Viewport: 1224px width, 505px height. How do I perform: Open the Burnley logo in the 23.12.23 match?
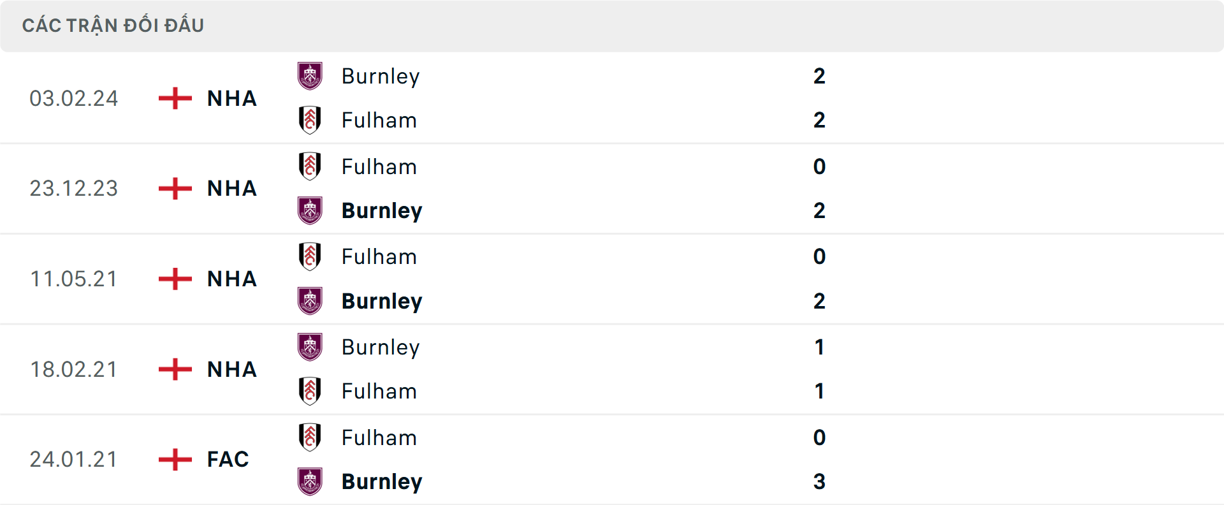coord(310,210)
